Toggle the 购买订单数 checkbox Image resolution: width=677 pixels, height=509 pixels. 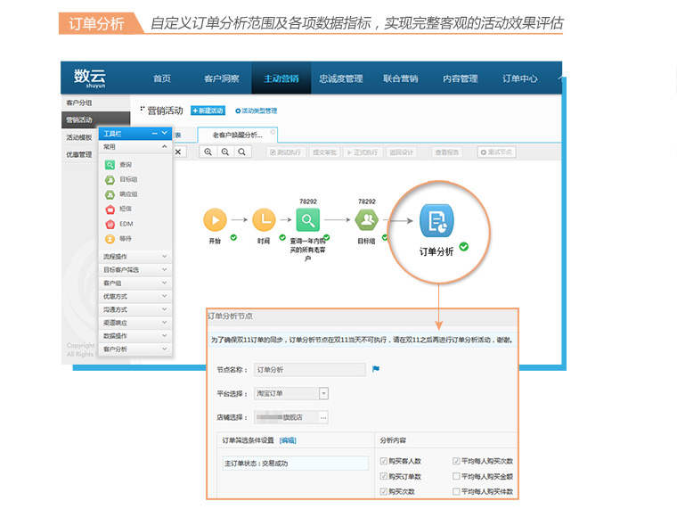383,476
